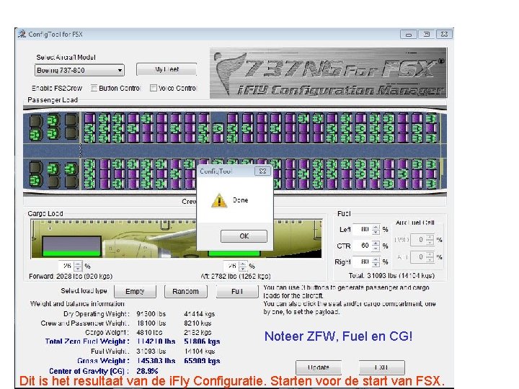Increase Aux Fuel Cell AFT percentage
Viewport: 519px width, 389px height.
pyautogui.click(x=430, y=254)
